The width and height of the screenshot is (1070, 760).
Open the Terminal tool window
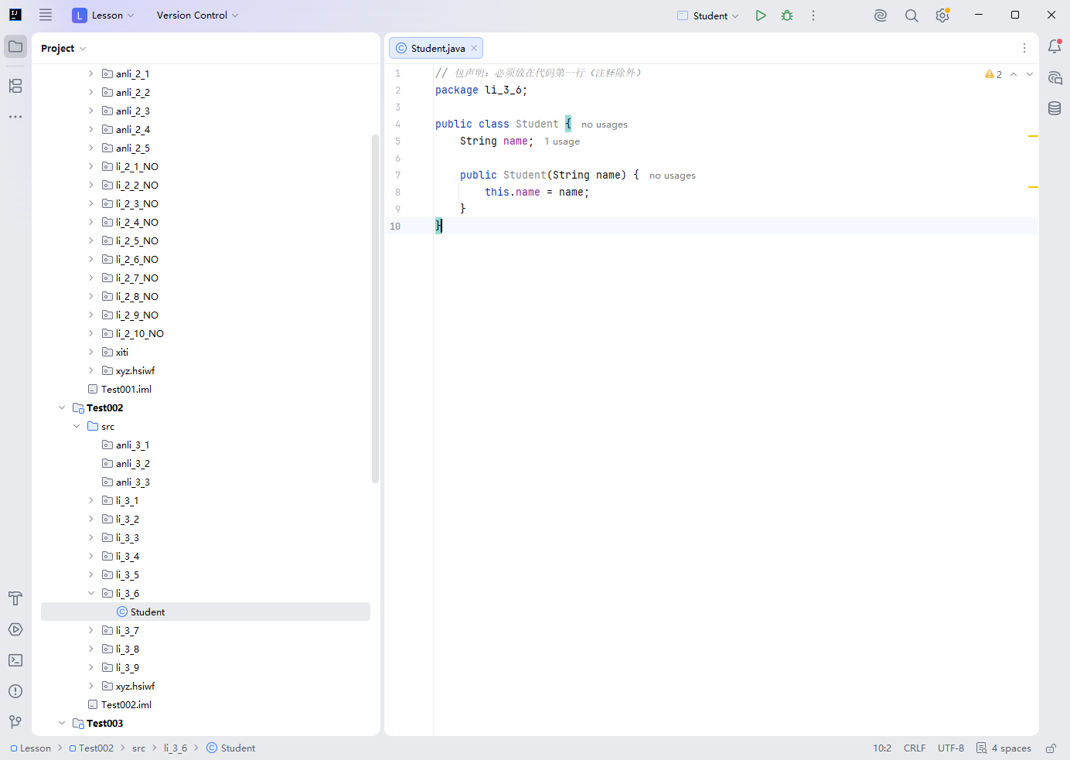(15, 660)
